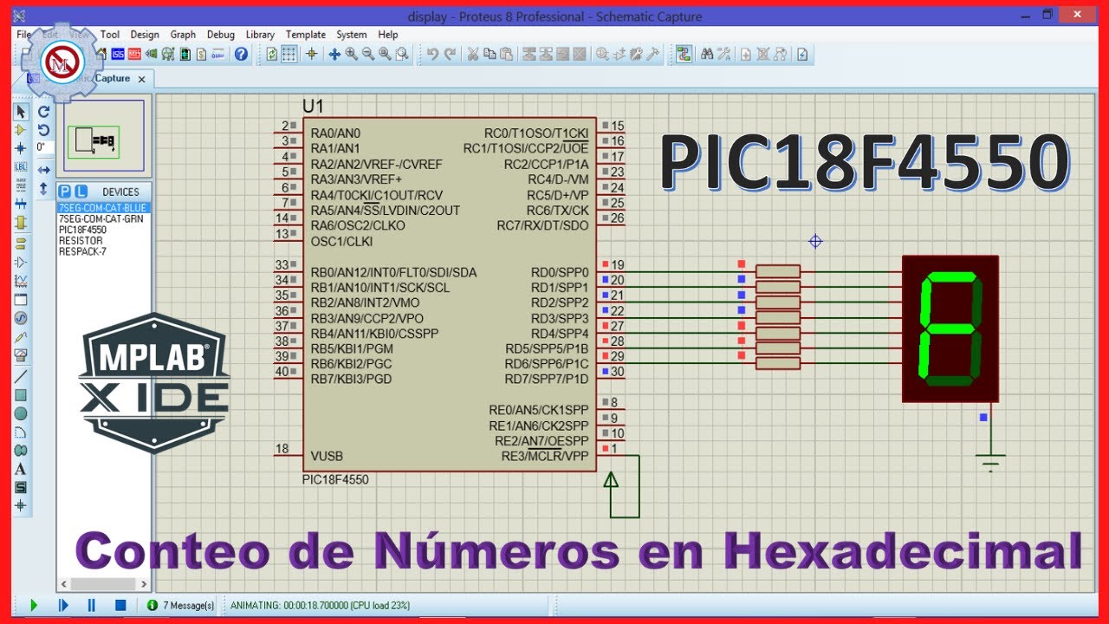Select the Junction Dot tool
Screen dimensions: 1109x624
click(21, 148)
